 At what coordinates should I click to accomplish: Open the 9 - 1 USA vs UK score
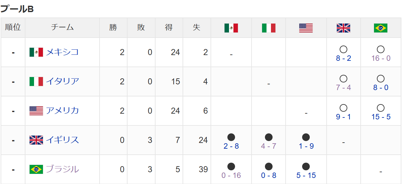pyautogui.click(x=343, y=117)
